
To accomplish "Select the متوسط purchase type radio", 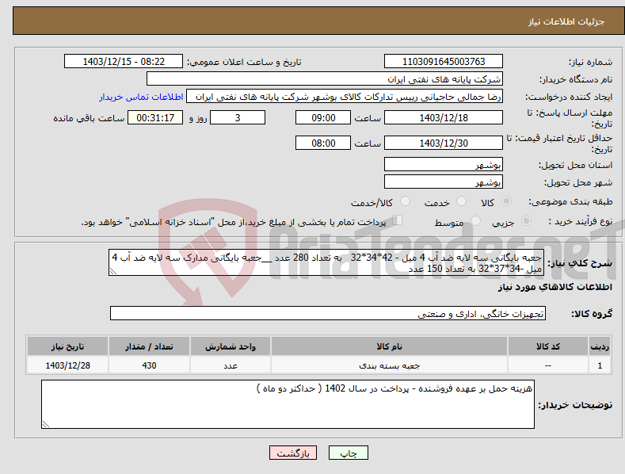I will point(475,220).
